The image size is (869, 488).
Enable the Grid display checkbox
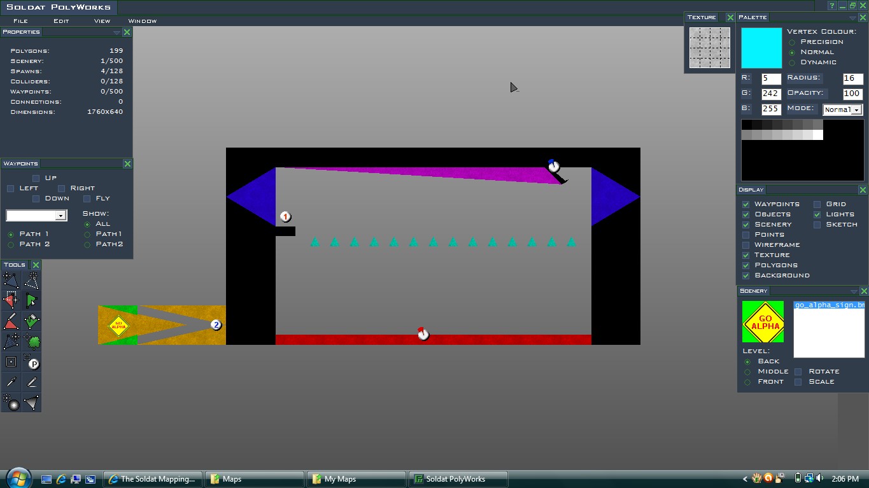pos(817,204)
